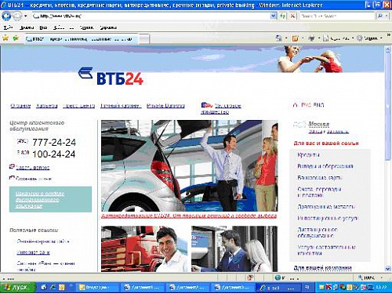
Task: Click the ATM couple promo thumbnail
Action: coord(234,249)
